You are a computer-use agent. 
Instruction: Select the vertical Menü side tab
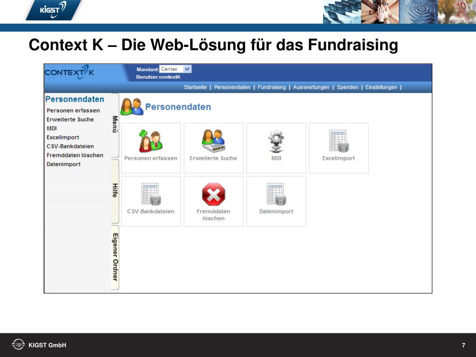click(115, 125)
